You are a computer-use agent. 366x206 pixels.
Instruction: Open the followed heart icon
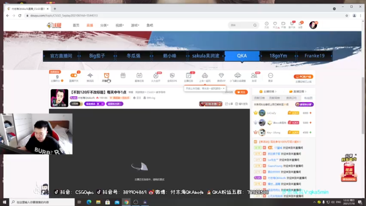pyautogui.click(x=275, y=25)
